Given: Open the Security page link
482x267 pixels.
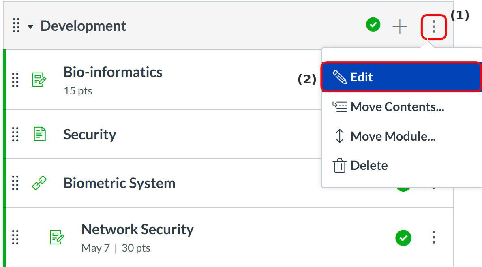Looking at the screenshot, I should [90, 135].
